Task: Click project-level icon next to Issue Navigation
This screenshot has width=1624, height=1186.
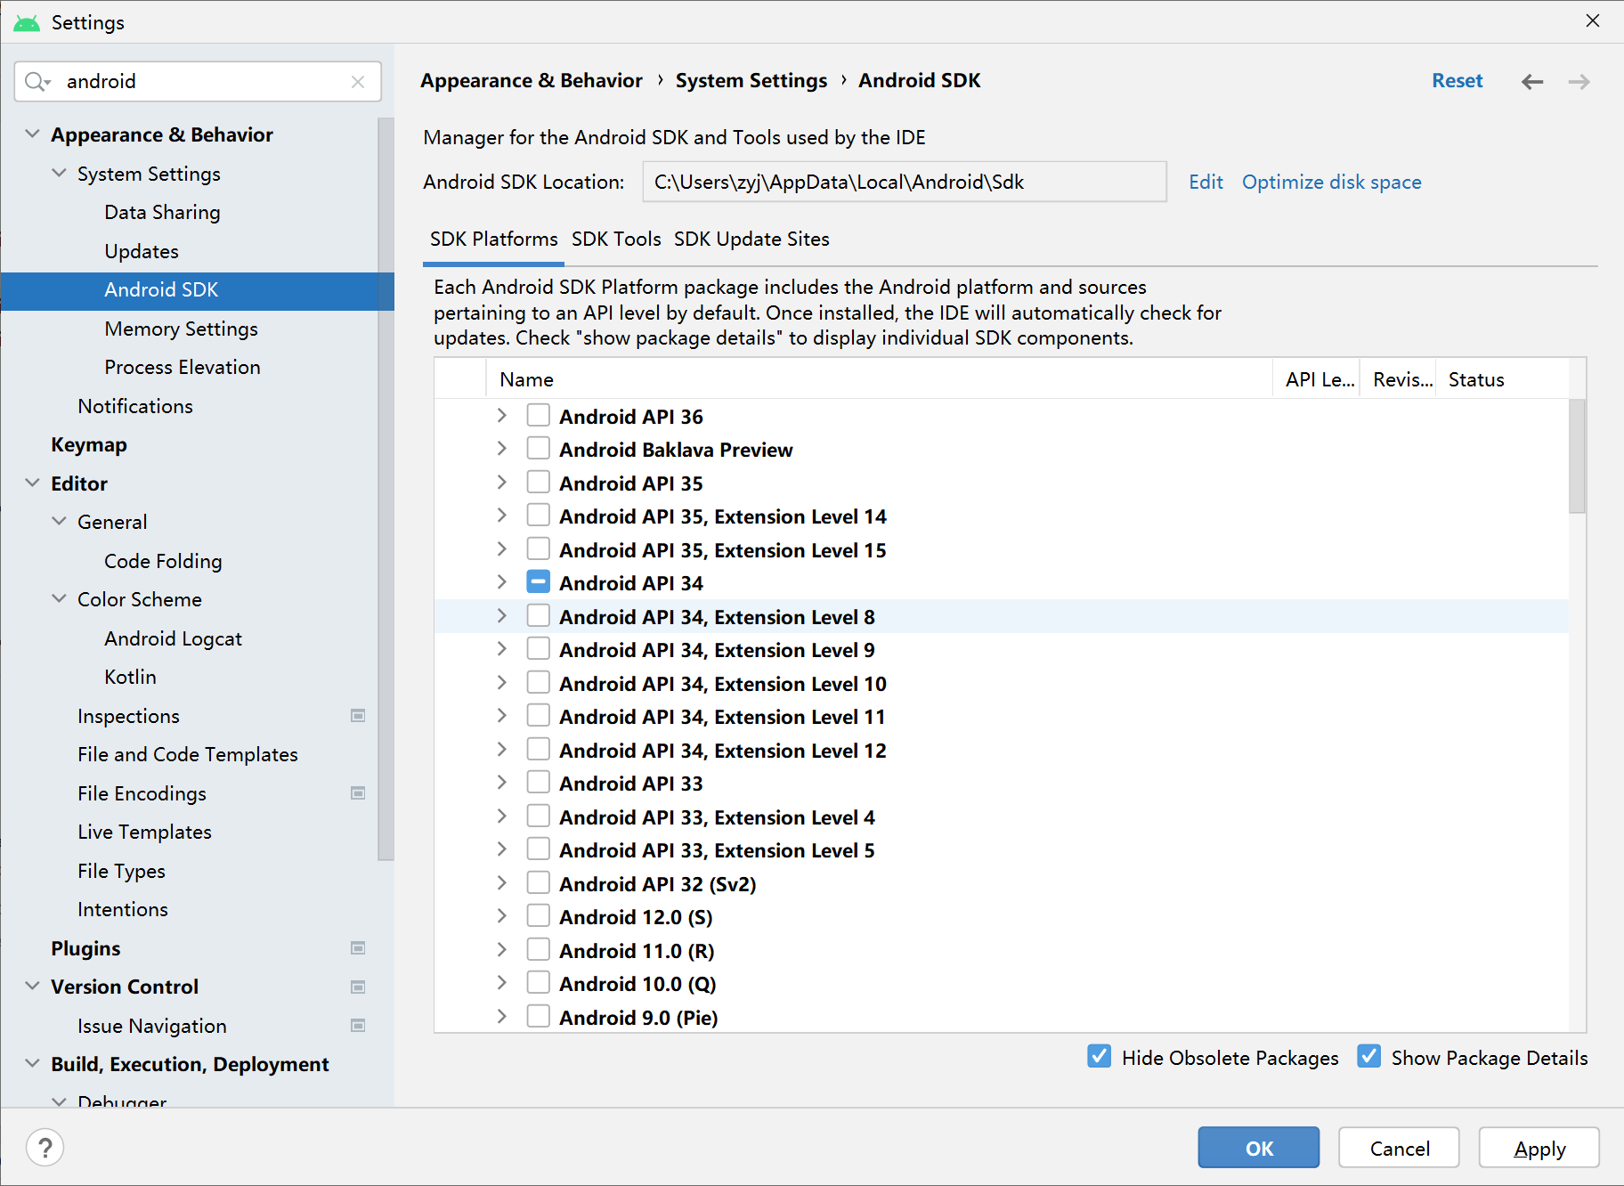Action: 358,1026
